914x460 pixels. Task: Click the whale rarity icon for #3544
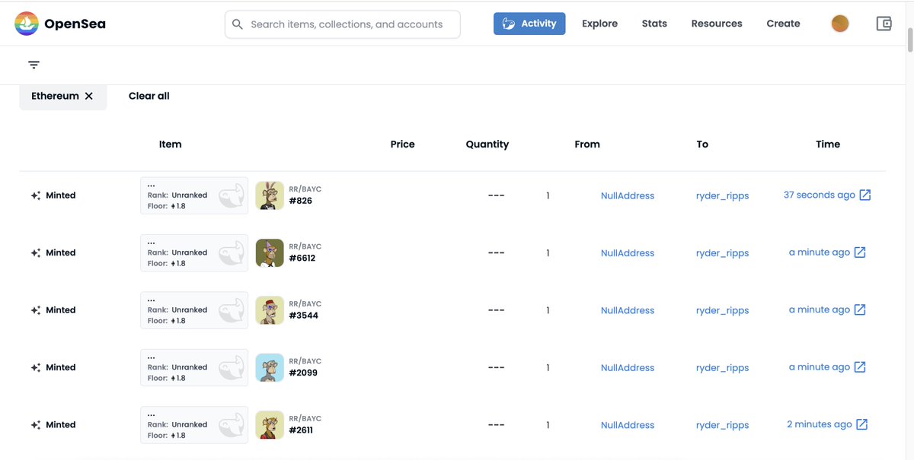[x=232, y=312]
